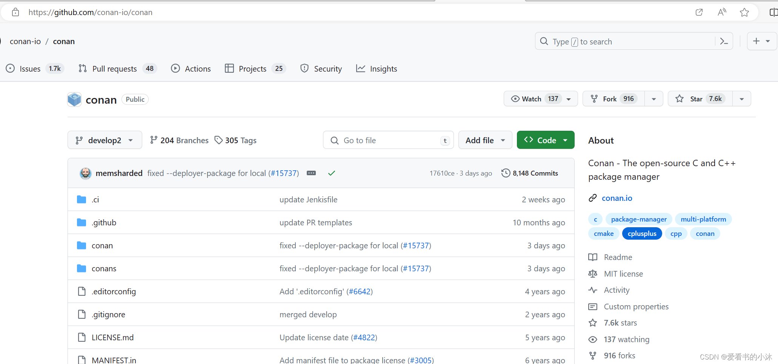Open page in app icon in address bar
The image size is (778, 364).
coord(699,12)
